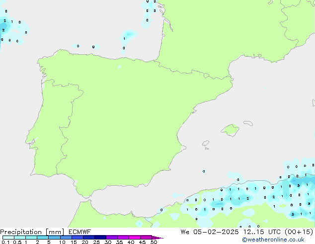
Task: Click the "30" legend scale label
Action: pos(108,242)
